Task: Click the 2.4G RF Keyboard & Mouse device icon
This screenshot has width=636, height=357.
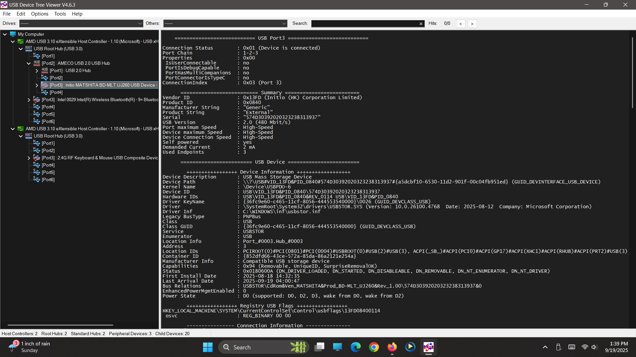Action: [37, 158]
